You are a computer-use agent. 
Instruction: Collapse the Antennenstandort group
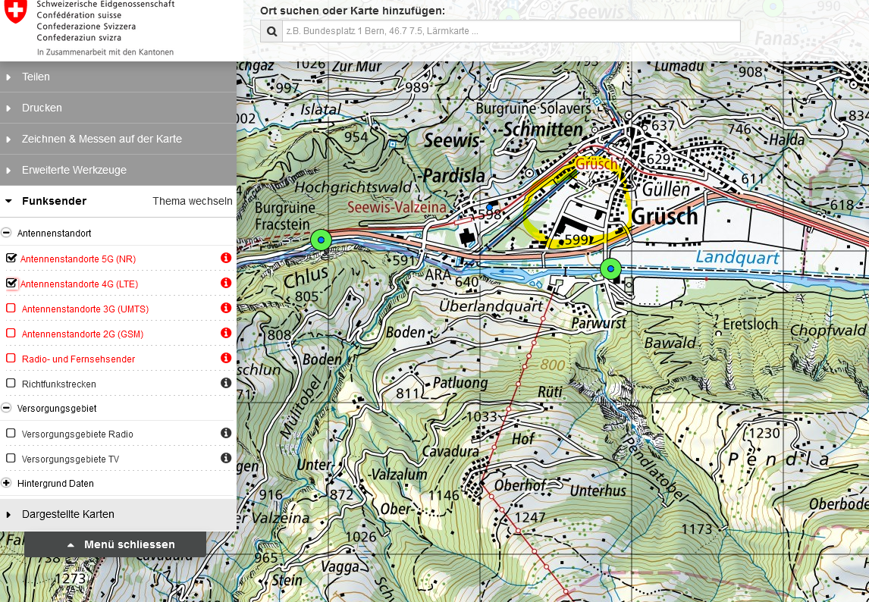[6, 233]
